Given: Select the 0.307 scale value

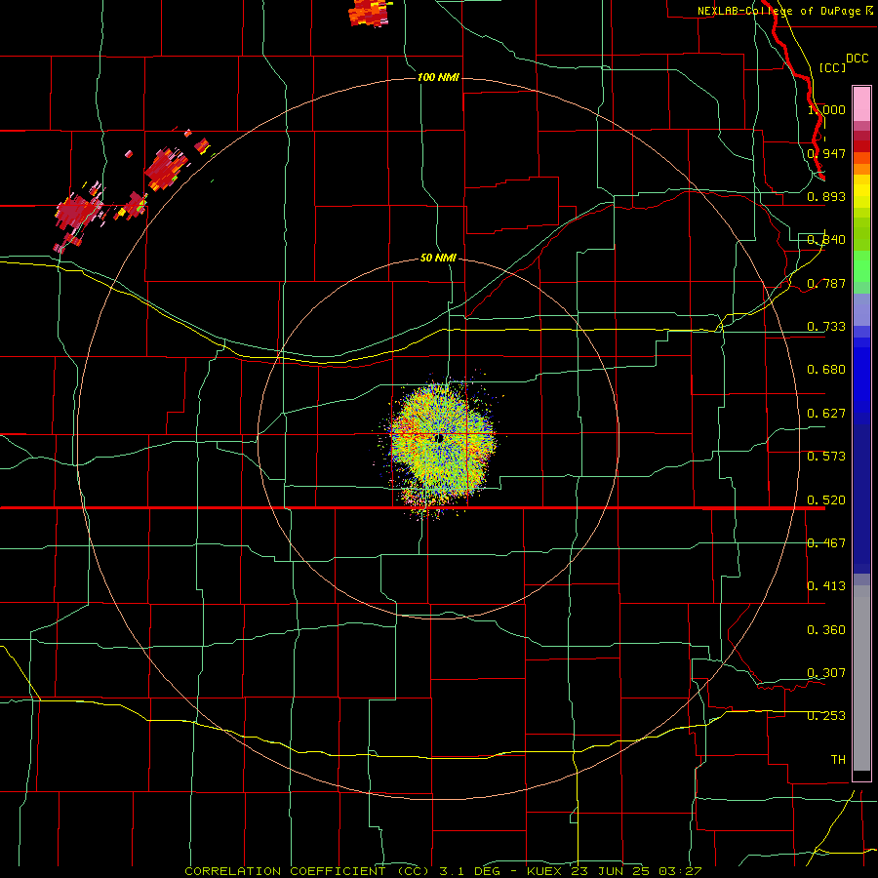Looking at the screenshot, I should click(826, 673).
